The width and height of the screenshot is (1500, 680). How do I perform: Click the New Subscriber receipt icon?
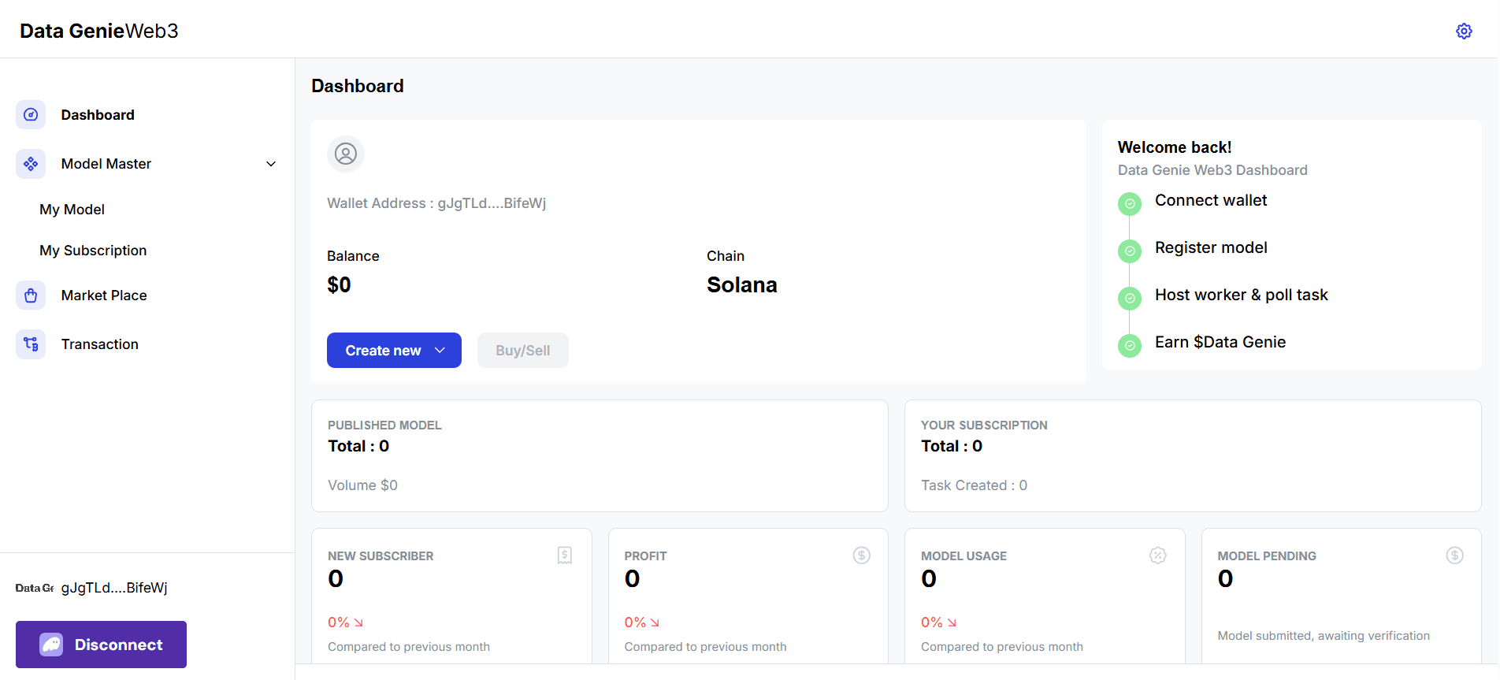tap(565, 556)
